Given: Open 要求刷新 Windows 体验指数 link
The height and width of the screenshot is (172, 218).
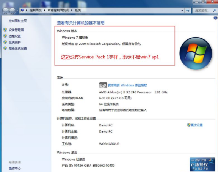Looking at the screenshot, I should point(127,85).
